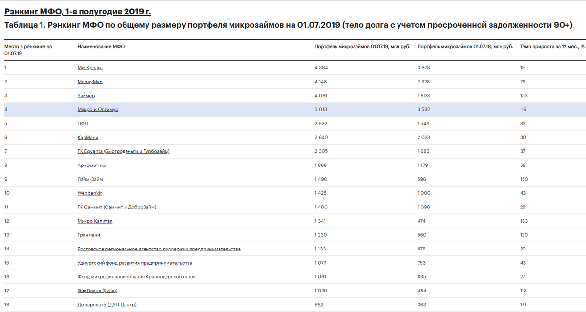
Task: Select the 1 490 value for Лайм-Займ
Action: (x=321, y=179)
